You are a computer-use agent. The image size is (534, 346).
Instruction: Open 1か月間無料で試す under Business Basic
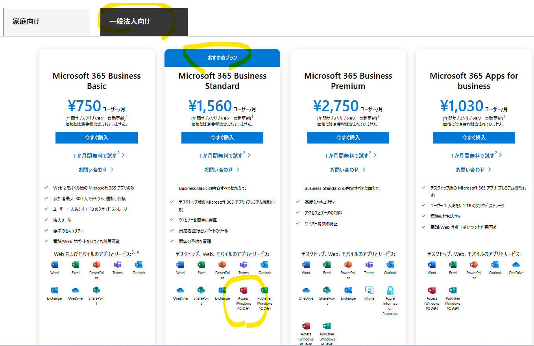99,155
